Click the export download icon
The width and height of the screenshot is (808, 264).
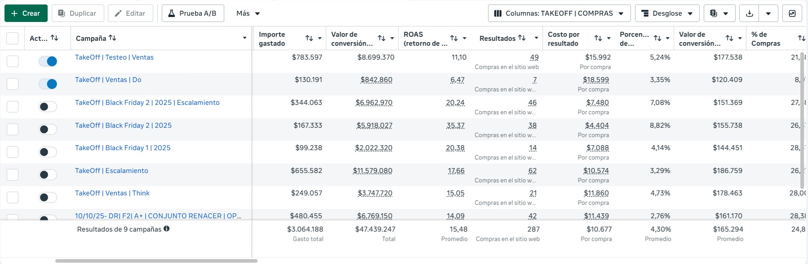pos(749,13)
